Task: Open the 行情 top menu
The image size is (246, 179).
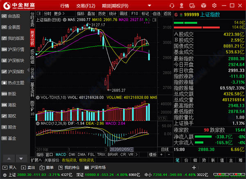Action: tap(65, 6)
